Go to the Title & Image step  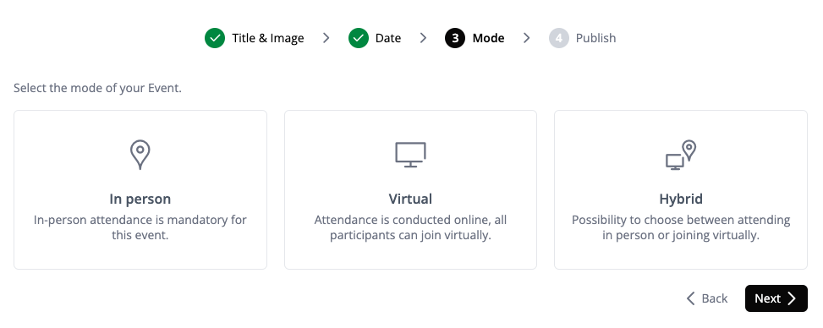point(267,38)
